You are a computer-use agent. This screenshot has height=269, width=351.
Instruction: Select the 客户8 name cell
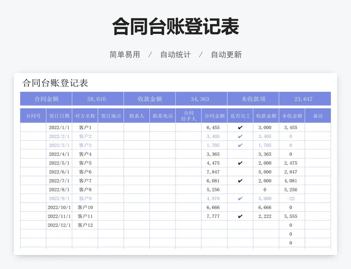coord(85,190)
